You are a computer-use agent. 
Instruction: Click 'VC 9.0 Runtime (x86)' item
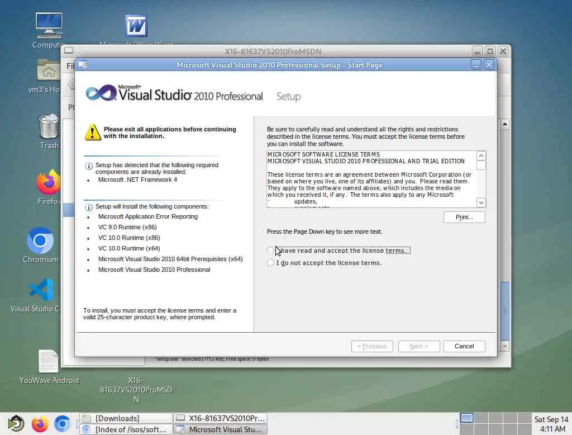pos(127,227)
